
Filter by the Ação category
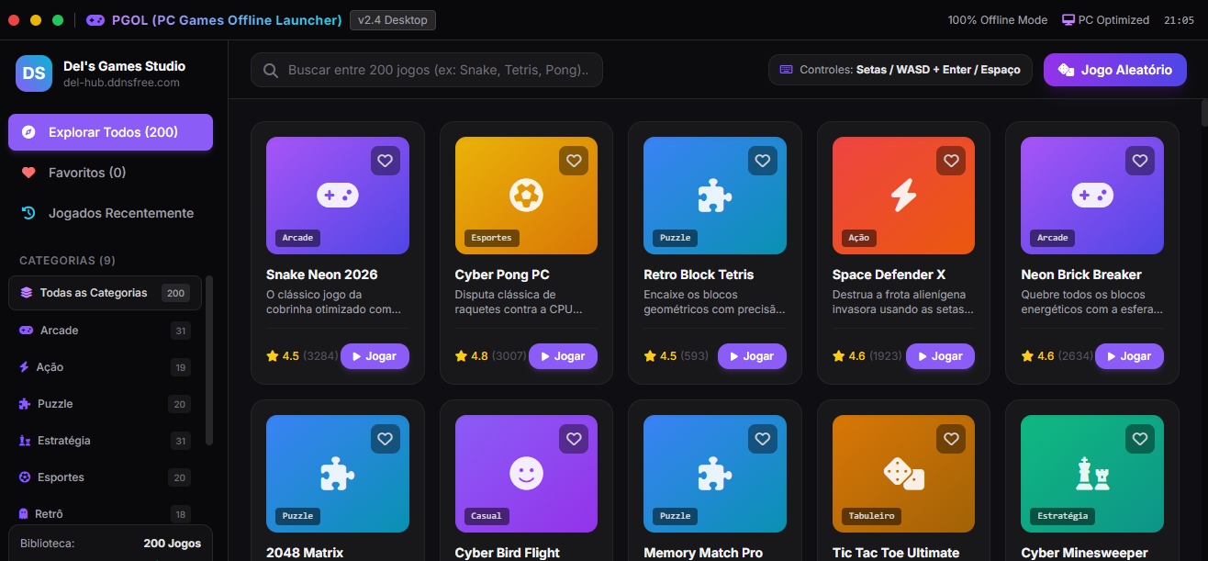(x=106, y=367)
